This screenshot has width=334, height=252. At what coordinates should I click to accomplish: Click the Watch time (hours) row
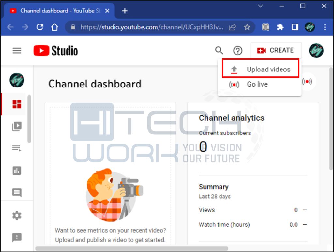253,225
